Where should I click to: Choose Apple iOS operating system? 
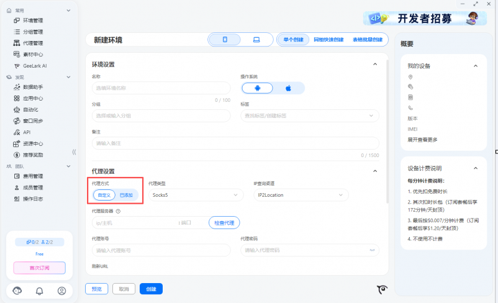(x=288, y=88)
